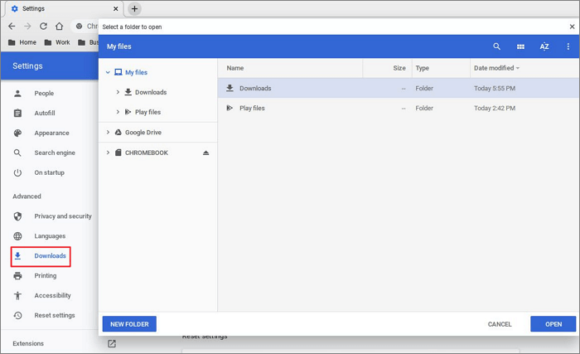The height and width of the screenshot is (354, 580).
Task: Expand the Play files tree folder
Action: tap(118, 112)
